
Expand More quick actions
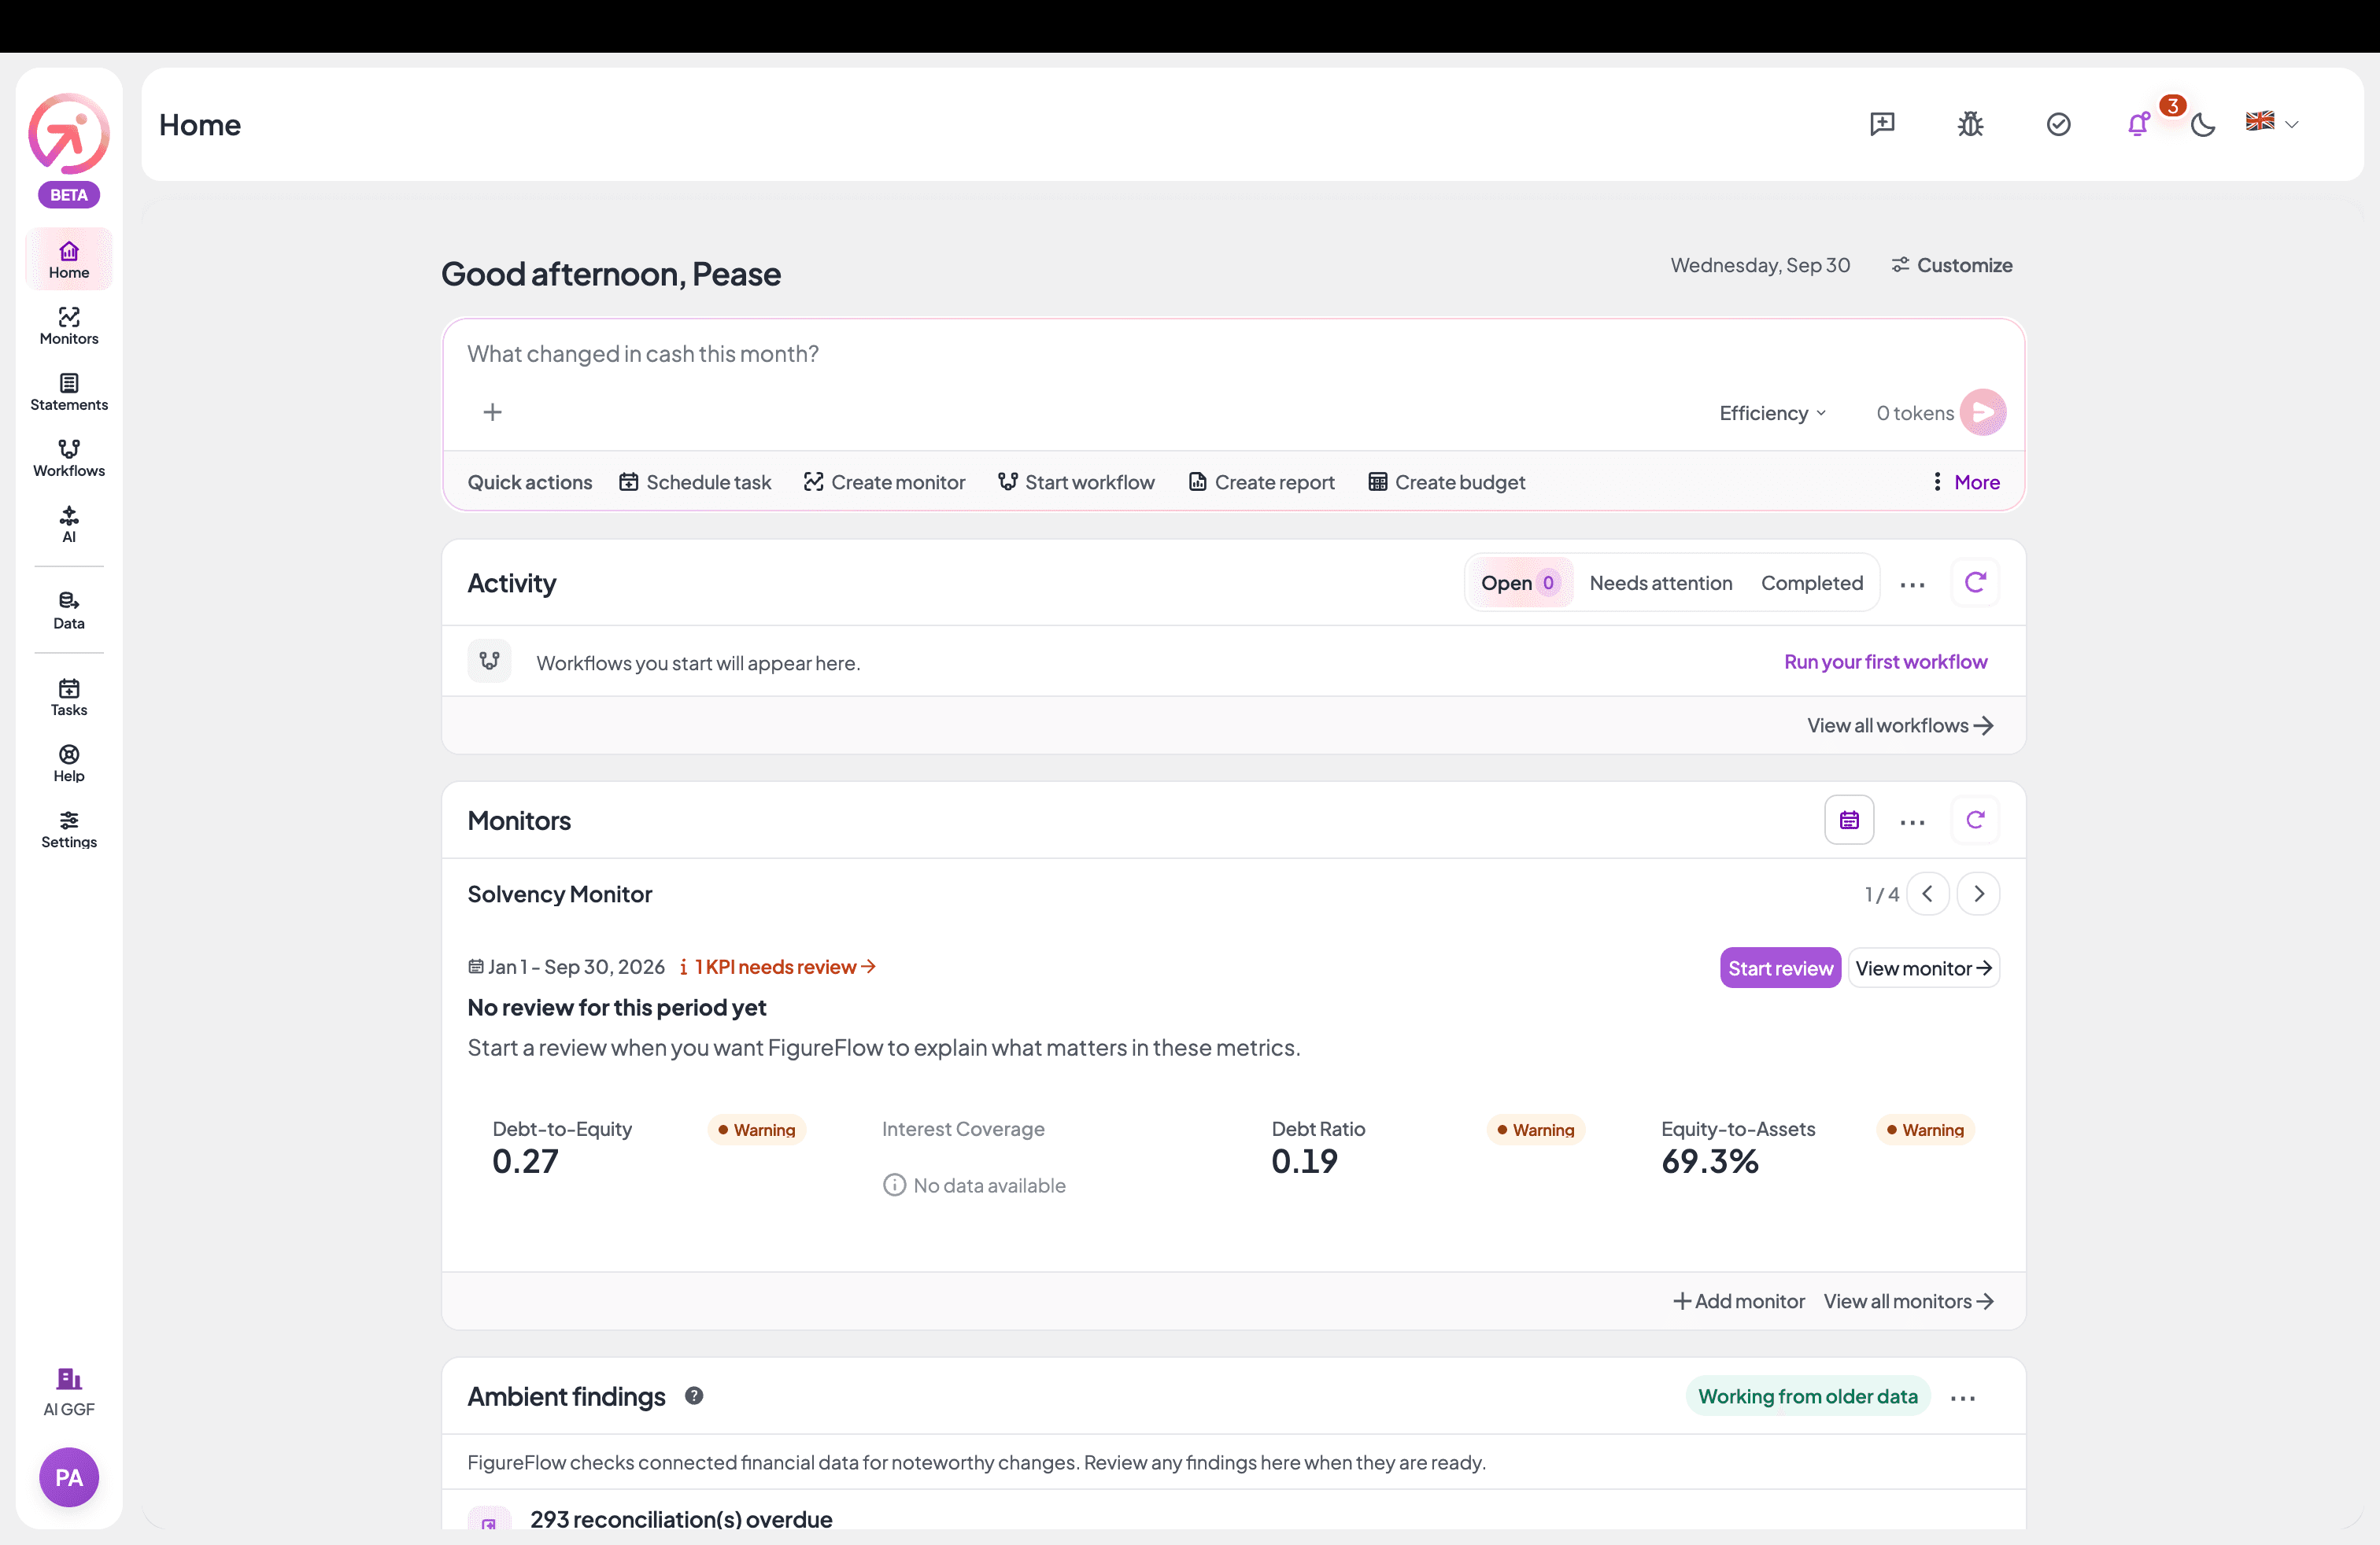(x=1965, y=481)
